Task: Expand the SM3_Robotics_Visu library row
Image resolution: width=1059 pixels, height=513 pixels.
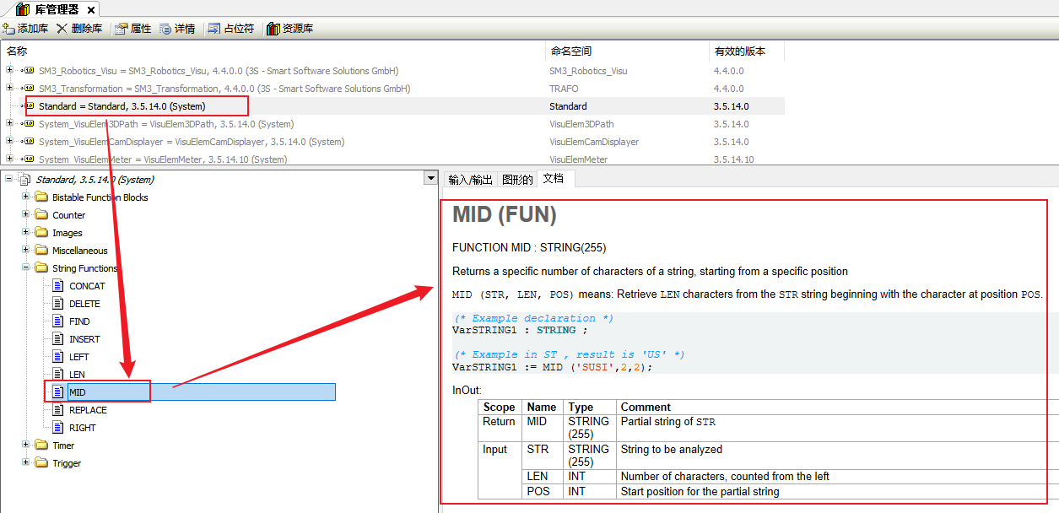Action: 9,70
